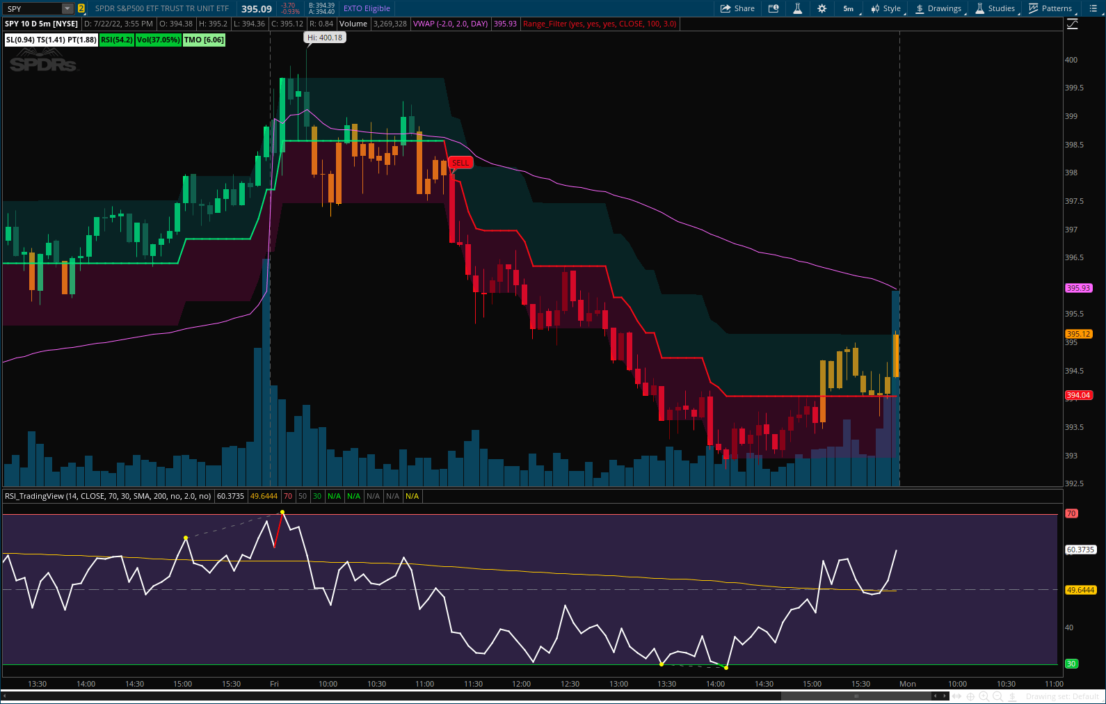This screenshot has width=1106, height=704.
Task: Click the SPY 10 D 5m [NYSE] title
Action: pos(42,24)
